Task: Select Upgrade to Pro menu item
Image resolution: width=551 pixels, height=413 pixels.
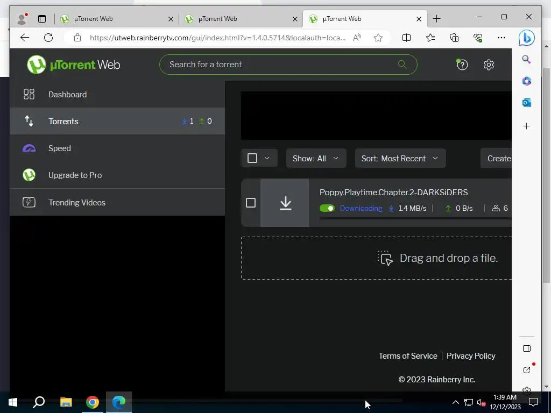Action: pos(117,175)
